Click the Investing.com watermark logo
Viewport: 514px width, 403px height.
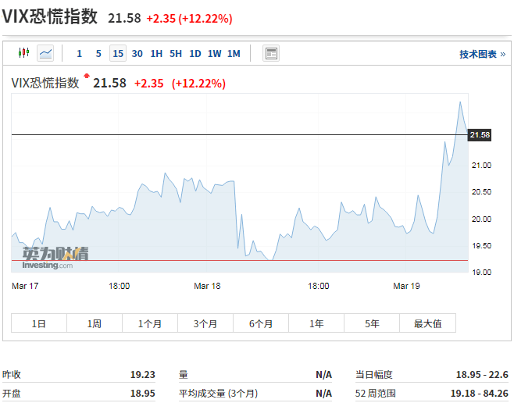[x=55, y=259]
